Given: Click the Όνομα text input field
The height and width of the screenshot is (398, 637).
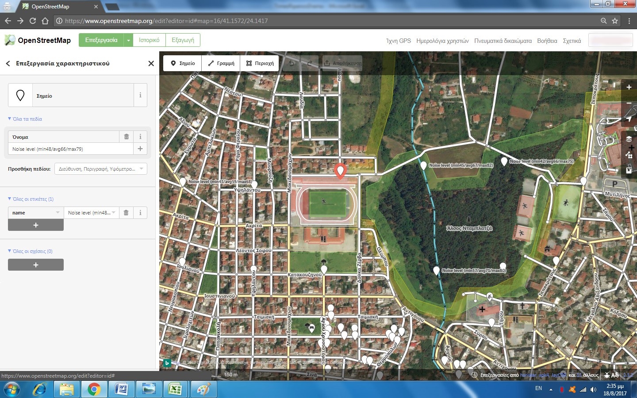Looking at the screenshot, I should (x=71, y=149).
